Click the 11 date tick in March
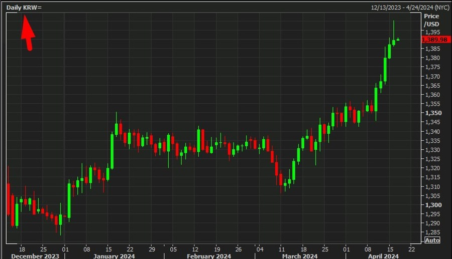The image size is (452, 259). pyautogui.click(x=281, y=249)
